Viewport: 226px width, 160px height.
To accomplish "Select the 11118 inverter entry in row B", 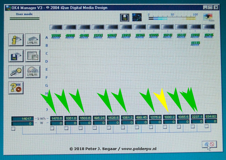I will [195, 43].
